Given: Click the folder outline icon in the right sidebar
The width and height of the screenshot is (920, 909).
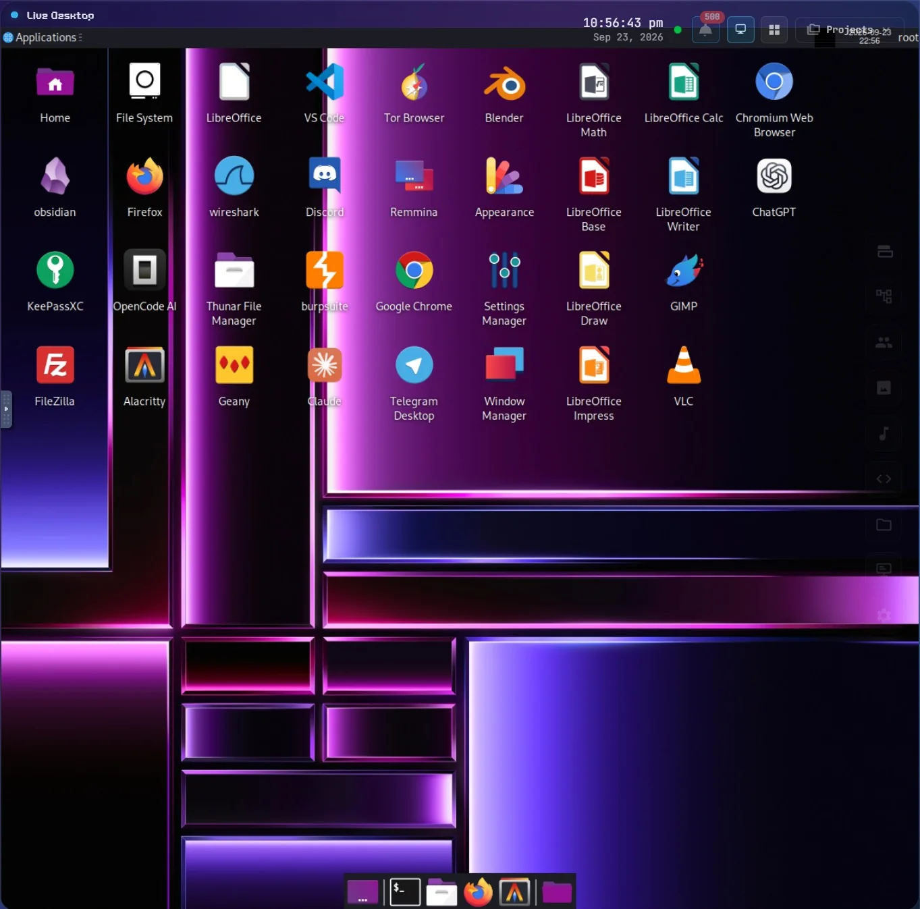Looking at the screenshot, I should (884, 524).
